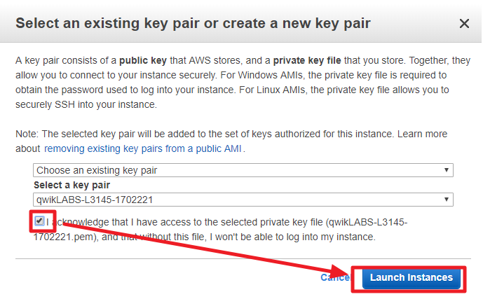The width and height of the screenshot is (483, 299).
Task: Click the '1702221.pem' acknowledgment line
Action: (204, 237)
